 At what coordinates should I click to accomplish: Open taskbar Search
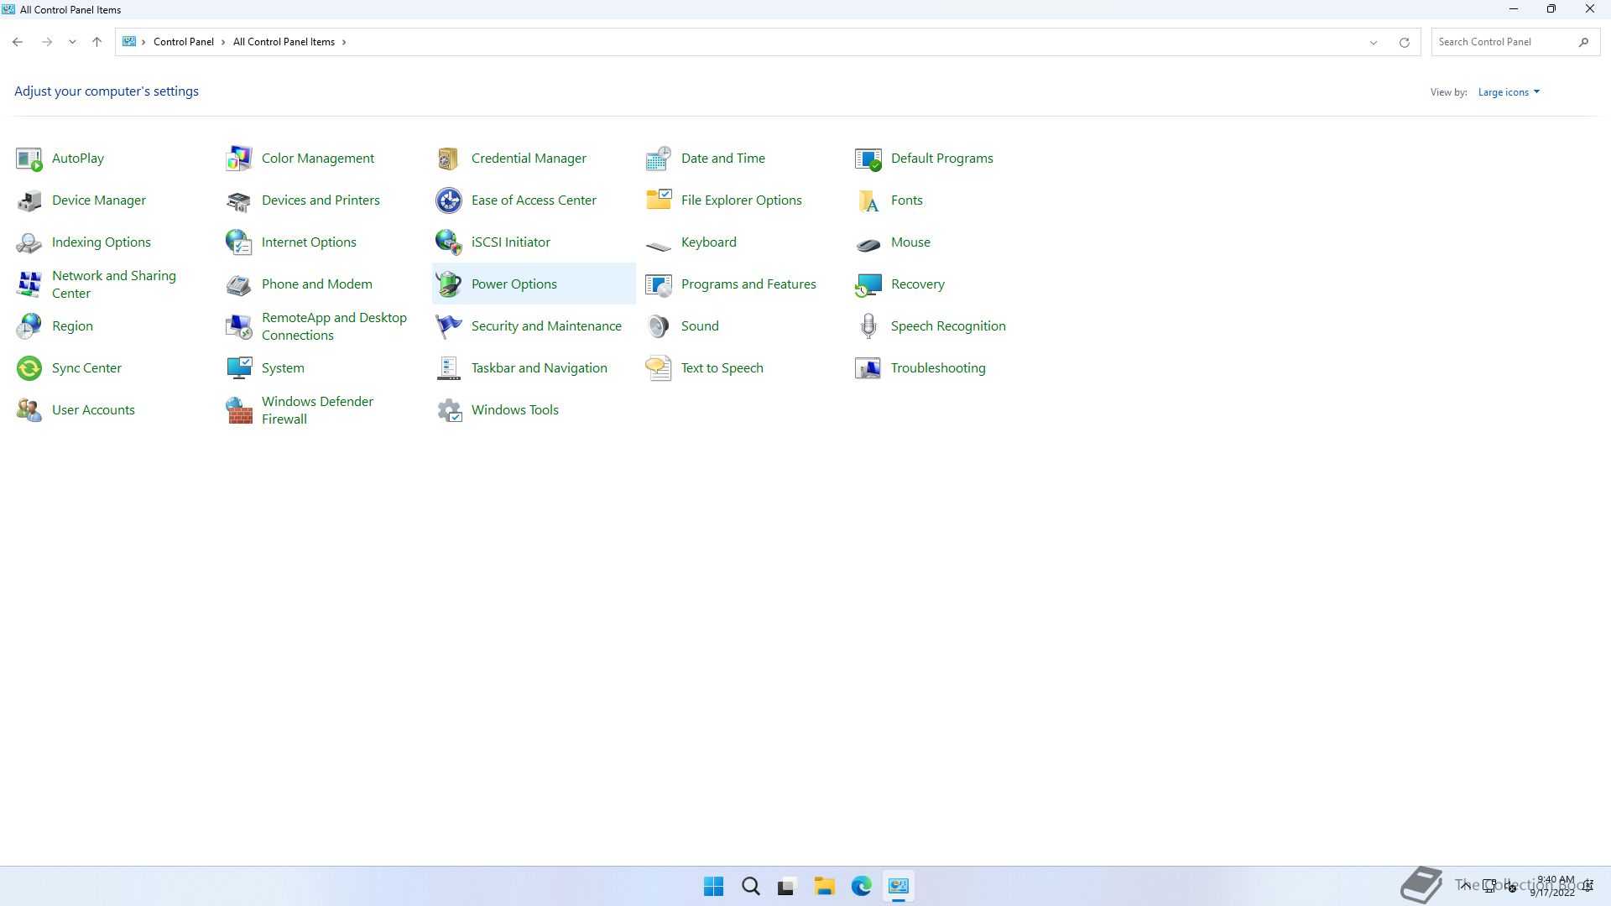click(751, 887)
